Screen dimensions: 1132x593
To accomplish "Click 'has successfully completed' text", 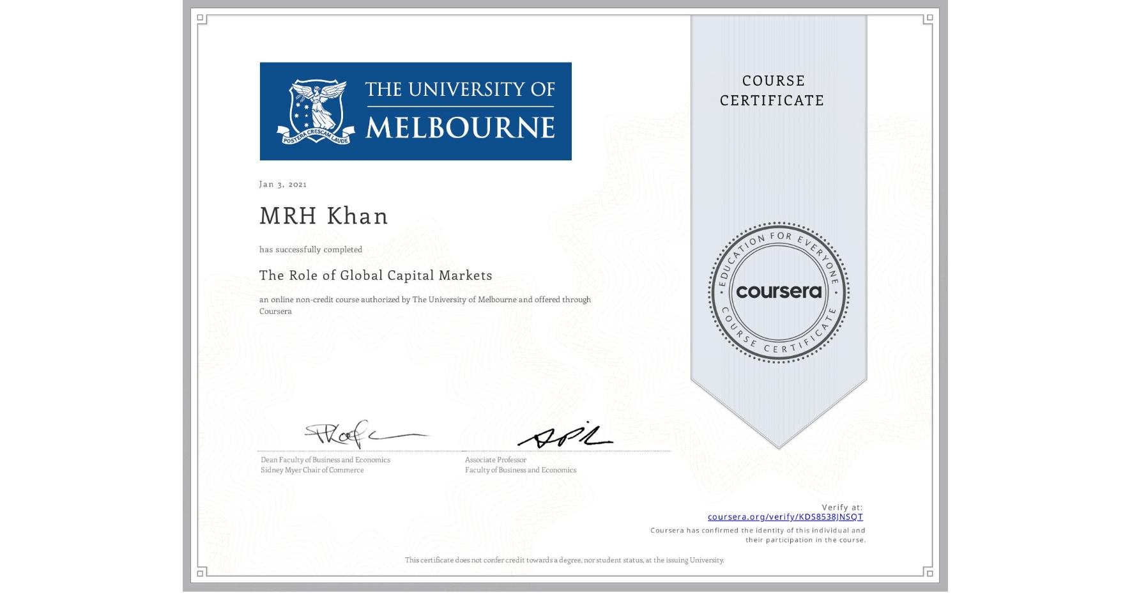I will click(310, 249).
